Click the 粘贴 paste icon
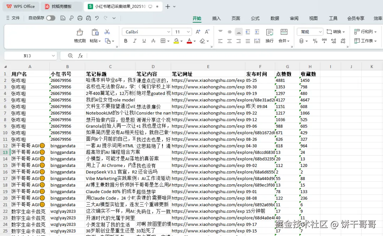Viewport: 383px width, 236px height. click(95, 32)
